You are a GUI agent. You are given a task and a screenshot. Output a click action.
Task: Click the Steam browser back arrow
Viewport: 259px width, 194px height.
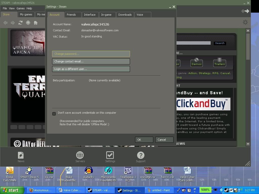[x=5, y=23]
